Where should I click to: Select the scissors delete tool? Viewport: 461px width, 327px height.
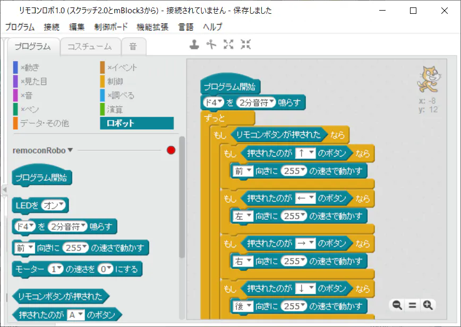coord(211,45)
